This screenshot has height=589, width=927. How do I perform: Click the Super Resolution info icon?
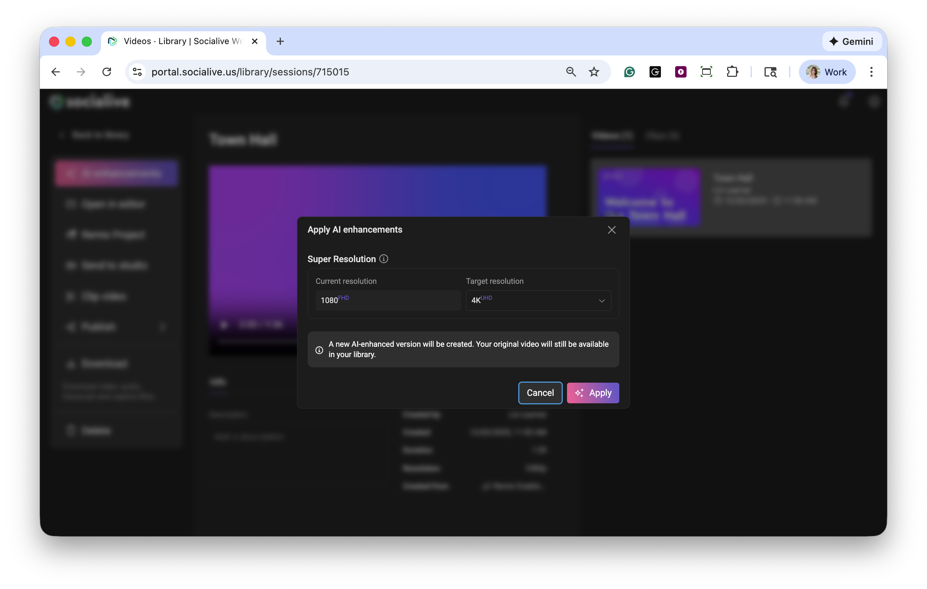pos(383,259)
